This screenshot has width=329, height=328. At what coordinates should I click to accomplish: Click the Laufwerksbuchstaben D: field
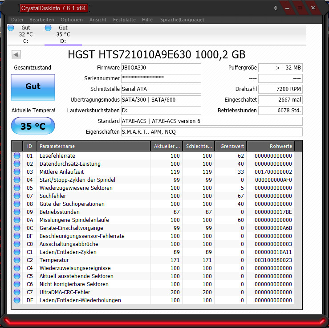click(x=161, y=111)
